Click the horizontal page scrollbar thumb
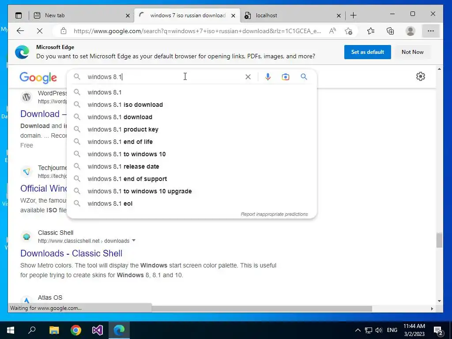The image size is (452, 339). click(262, 309)
